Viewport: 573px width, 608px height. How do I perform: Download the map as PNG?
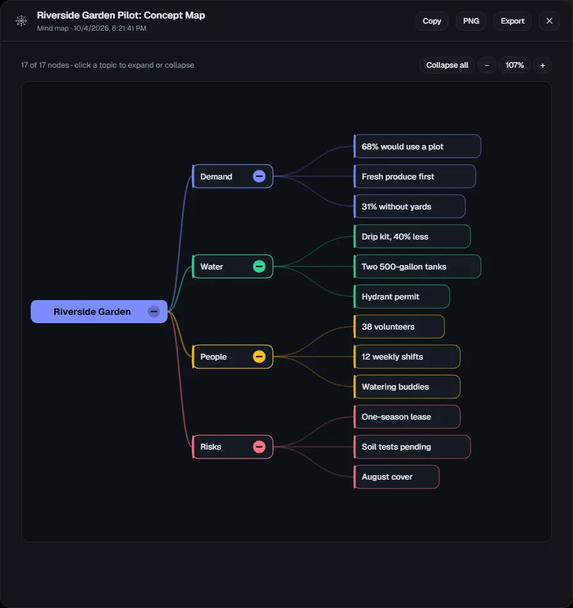(471, 21)
